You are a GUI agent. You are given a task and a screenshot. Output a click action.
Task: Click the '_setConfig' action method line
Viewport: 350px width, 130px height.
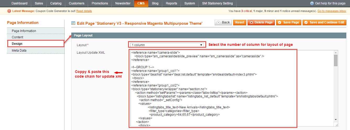(161, 100)
